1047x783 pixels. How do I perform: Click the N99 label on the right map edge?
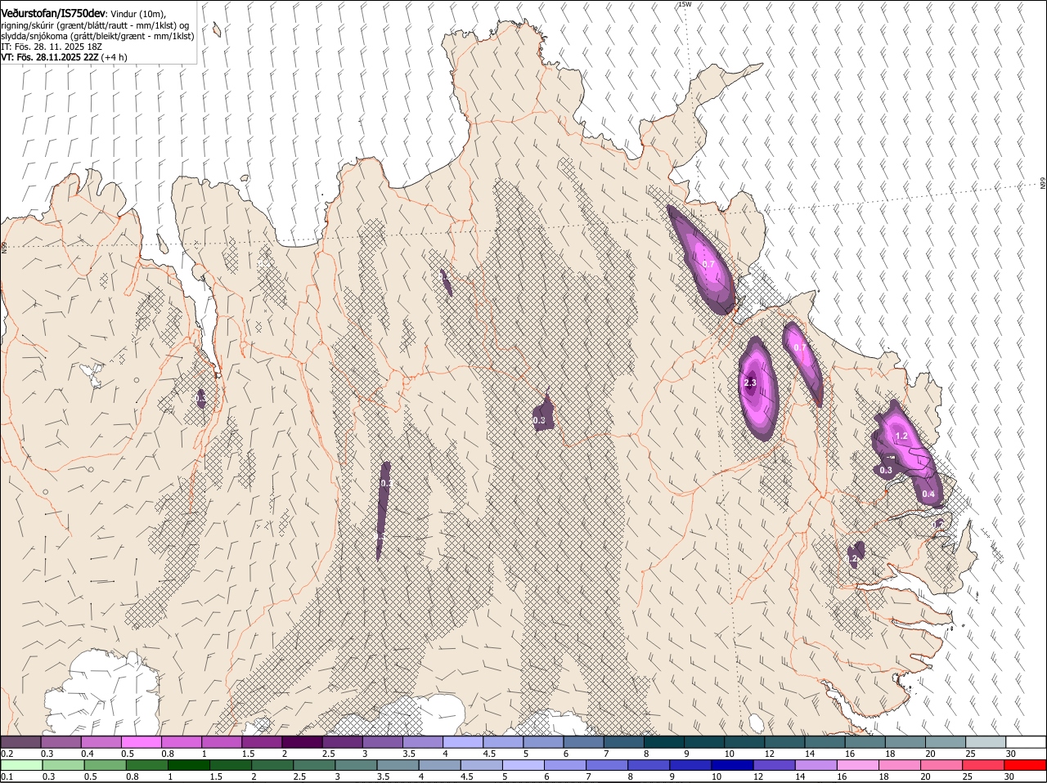click(1043, 184)
